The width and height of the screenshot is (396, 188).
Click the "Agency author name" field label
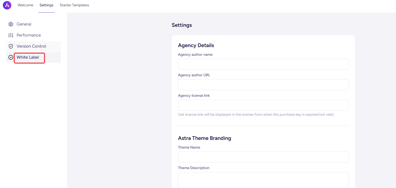(x=195, y=55)
